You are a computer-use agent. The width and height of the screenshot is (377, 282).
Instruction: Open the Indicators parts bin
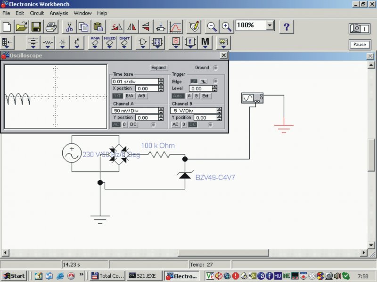pyautogui.click(x=176, y=42)
